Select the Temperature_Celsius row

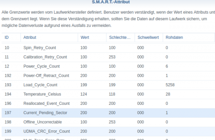108,94
